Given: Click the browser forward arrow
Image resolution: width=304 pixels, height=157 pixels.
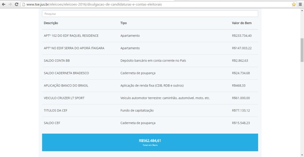Looking at the screenshot, I should 10,4.
